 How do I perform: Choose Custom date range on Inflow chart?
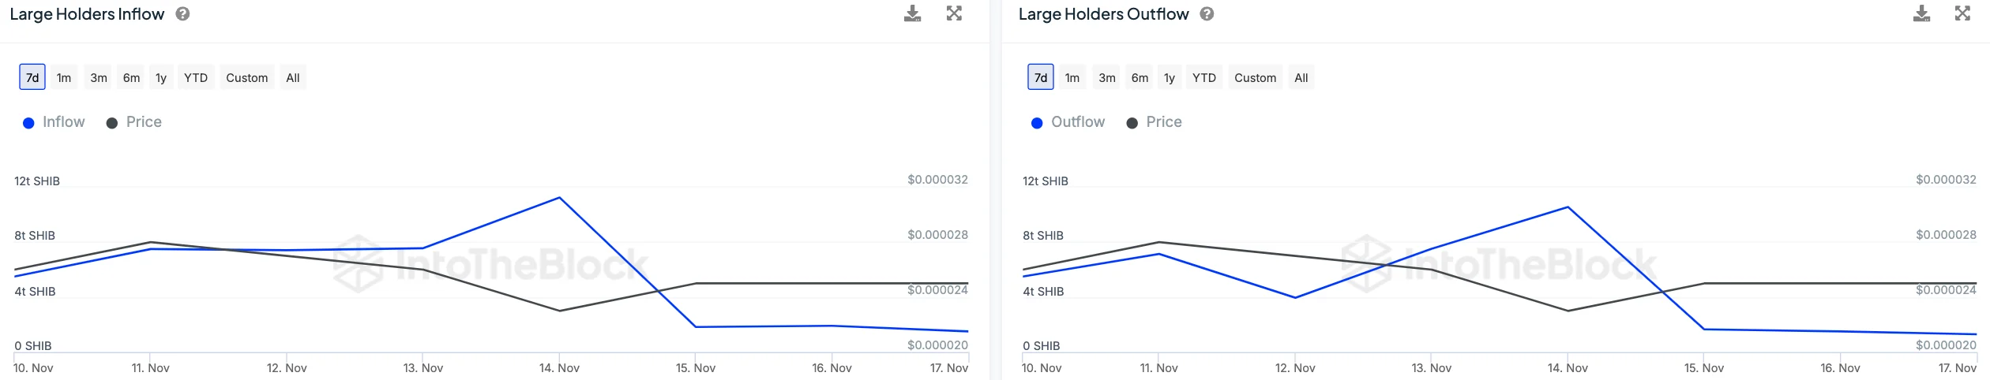tap(246, 77)
